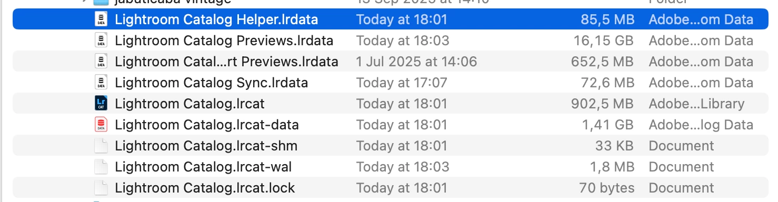Click the Lightroom Catalog Sync.lrdata name
The width and height of the screenshot is (778, 202).
(212, 83)
